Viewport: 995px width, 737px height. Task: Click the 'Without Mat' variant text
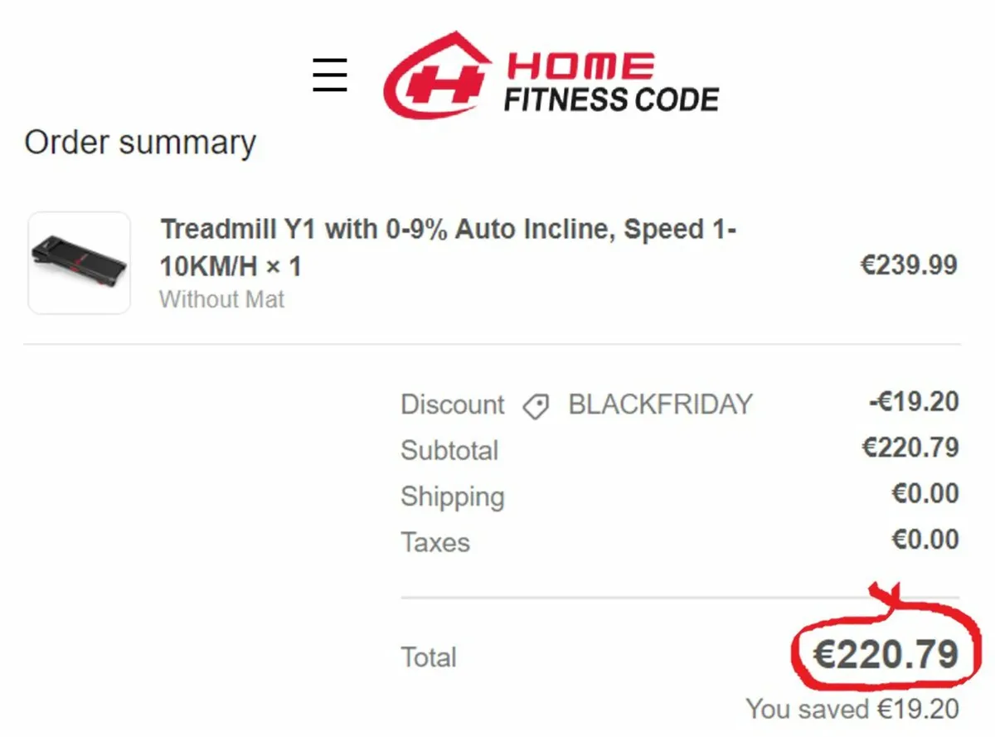coord(221,298)
